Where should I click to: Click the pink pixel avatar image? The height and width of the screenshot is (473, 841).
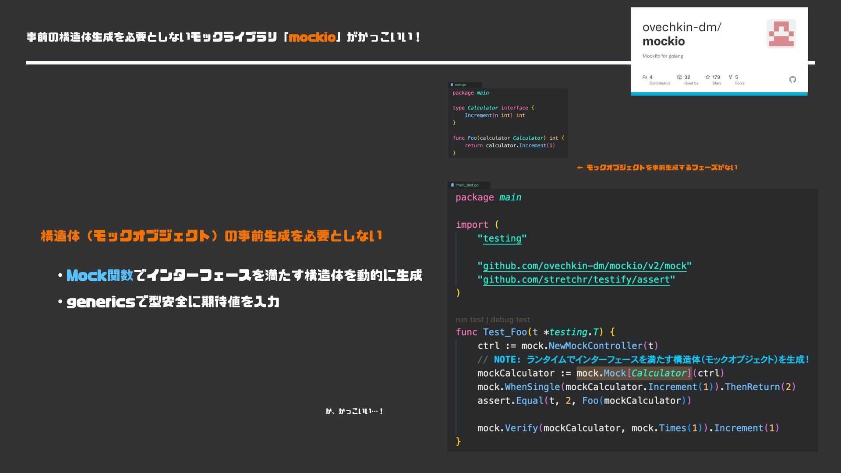781,34
